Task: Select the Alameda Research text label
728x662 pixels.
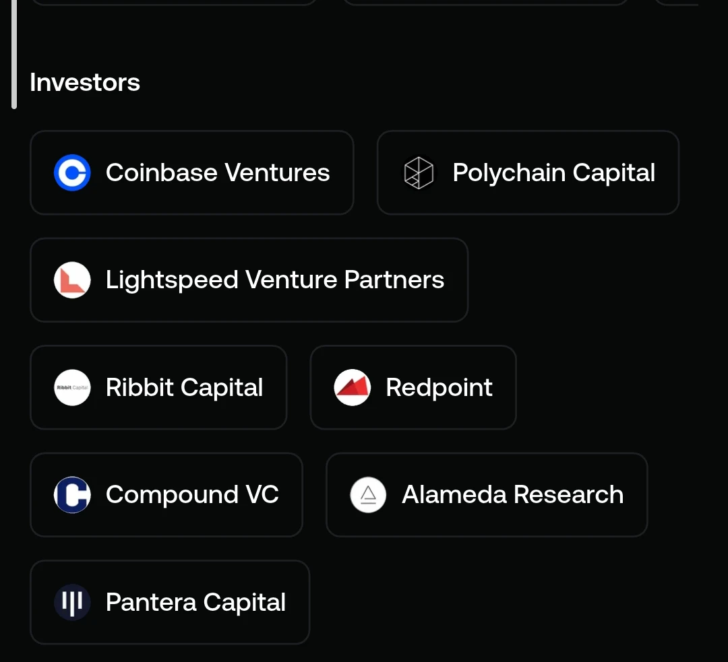Action: (512, 494)
